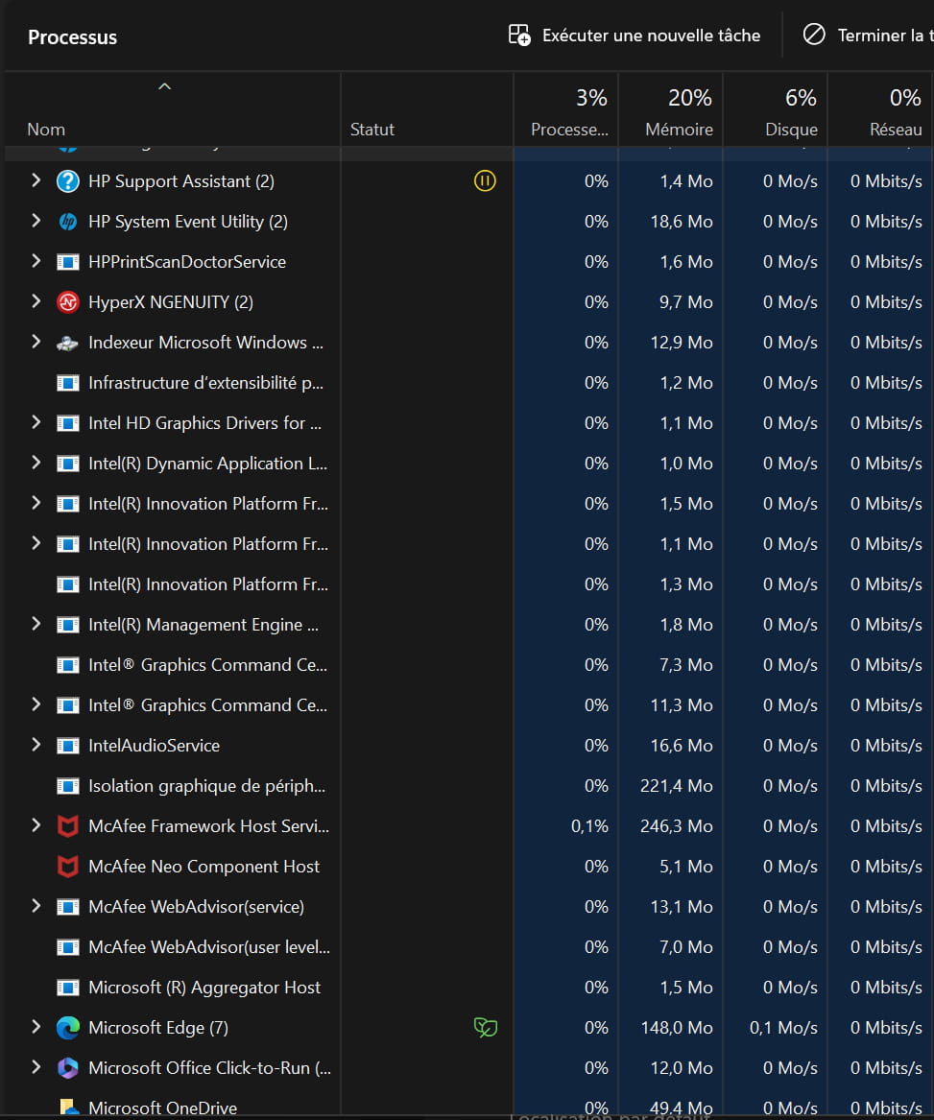
Task: Click the Microsoft Office Click-to-Run icon
Action: tap(68, 1068)
